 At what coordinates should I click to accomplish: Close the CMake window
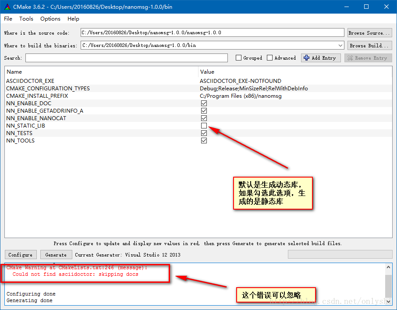tap(386, 7)
